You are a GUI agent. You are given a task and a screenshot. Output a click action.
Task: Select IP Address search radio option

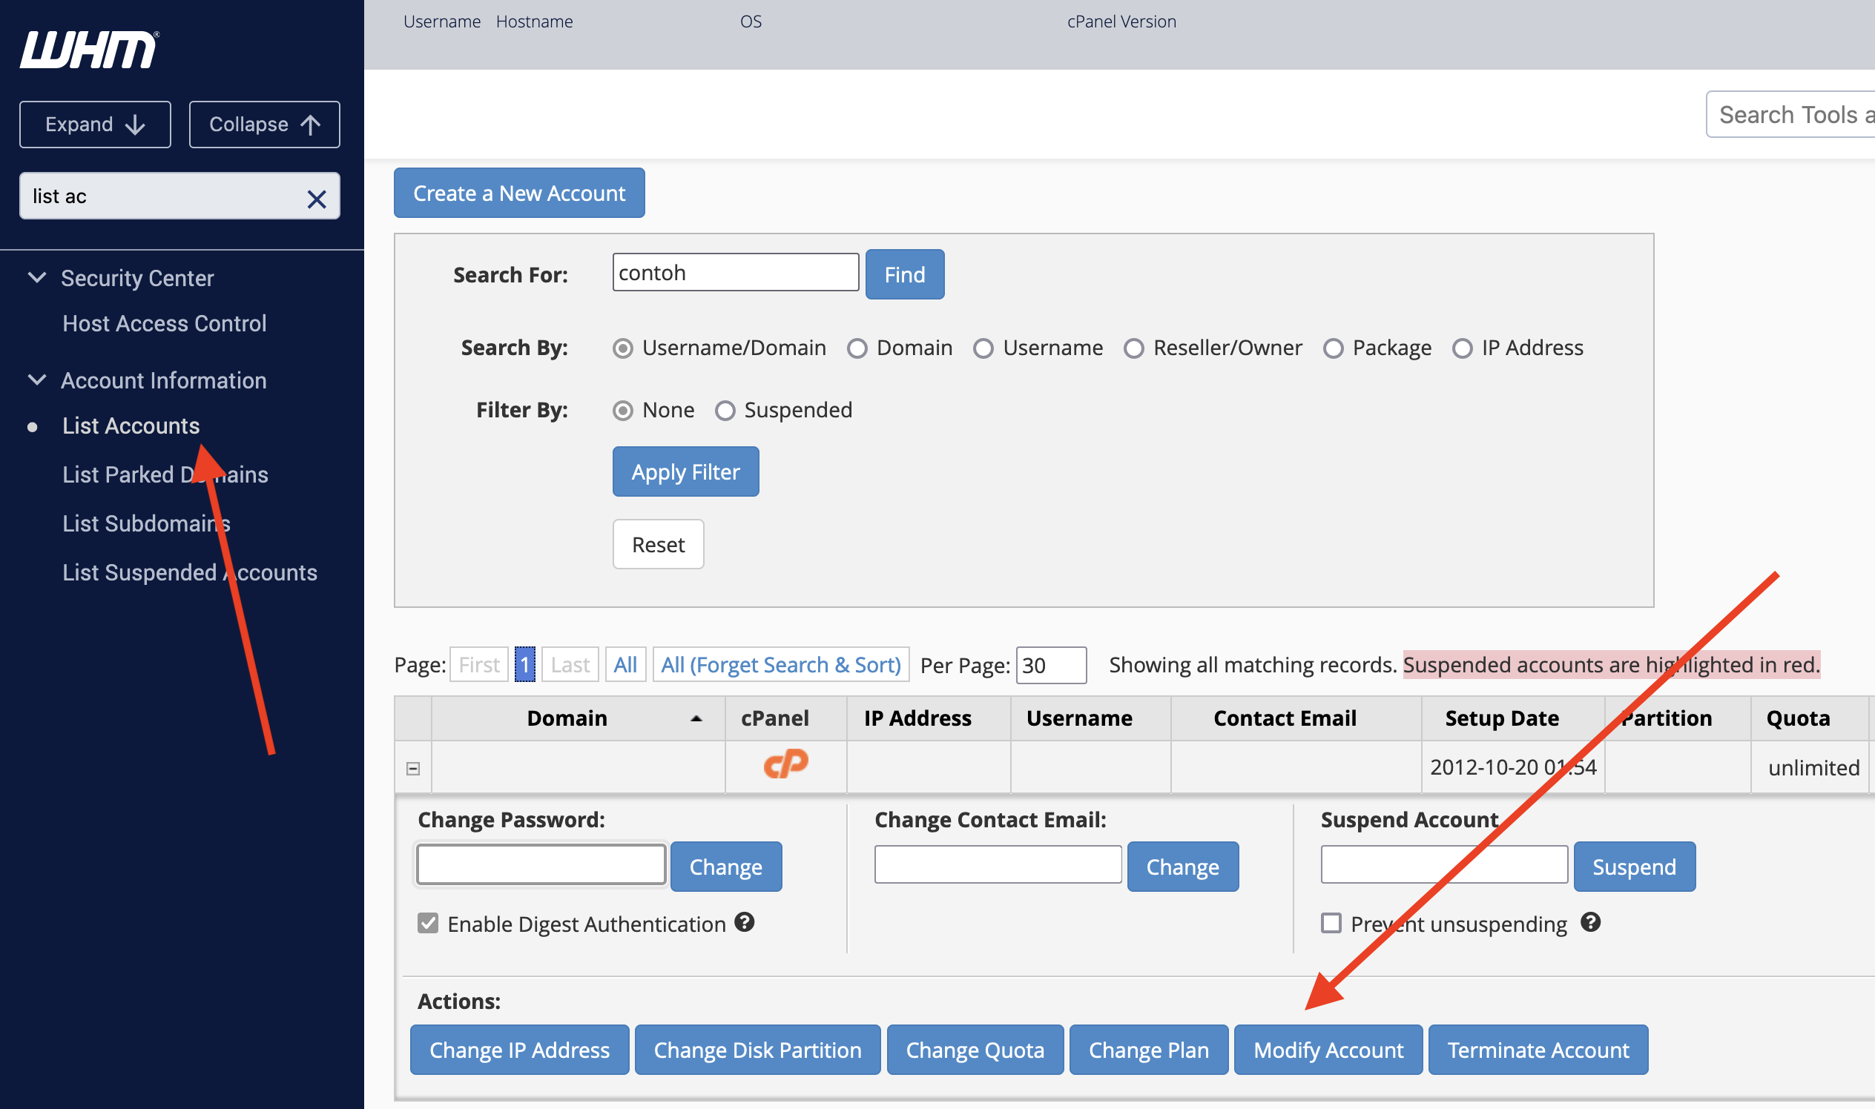coord(1462,348)
